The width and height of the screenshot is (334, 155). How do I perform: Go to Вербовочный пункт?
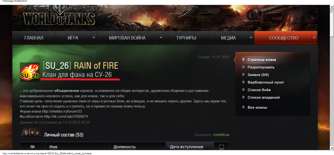[x=266, y=82]
